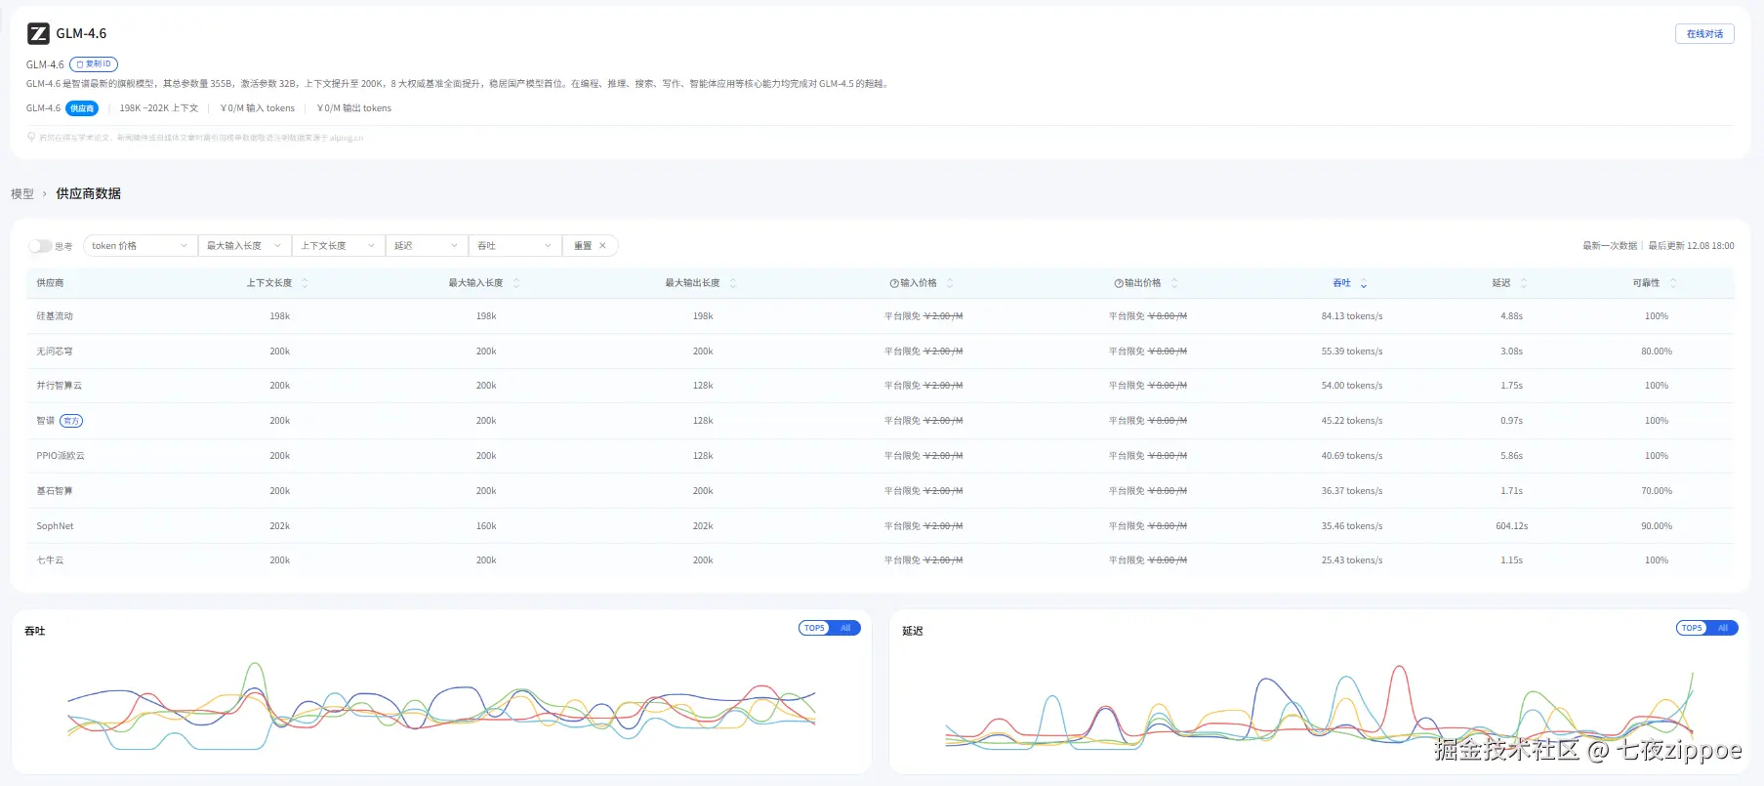Image resolution: width=1764 pixels, height=786 pixels.
Task: Toggle the 吞吐 column sort arrows
Action: click(x=1364, y=283)
